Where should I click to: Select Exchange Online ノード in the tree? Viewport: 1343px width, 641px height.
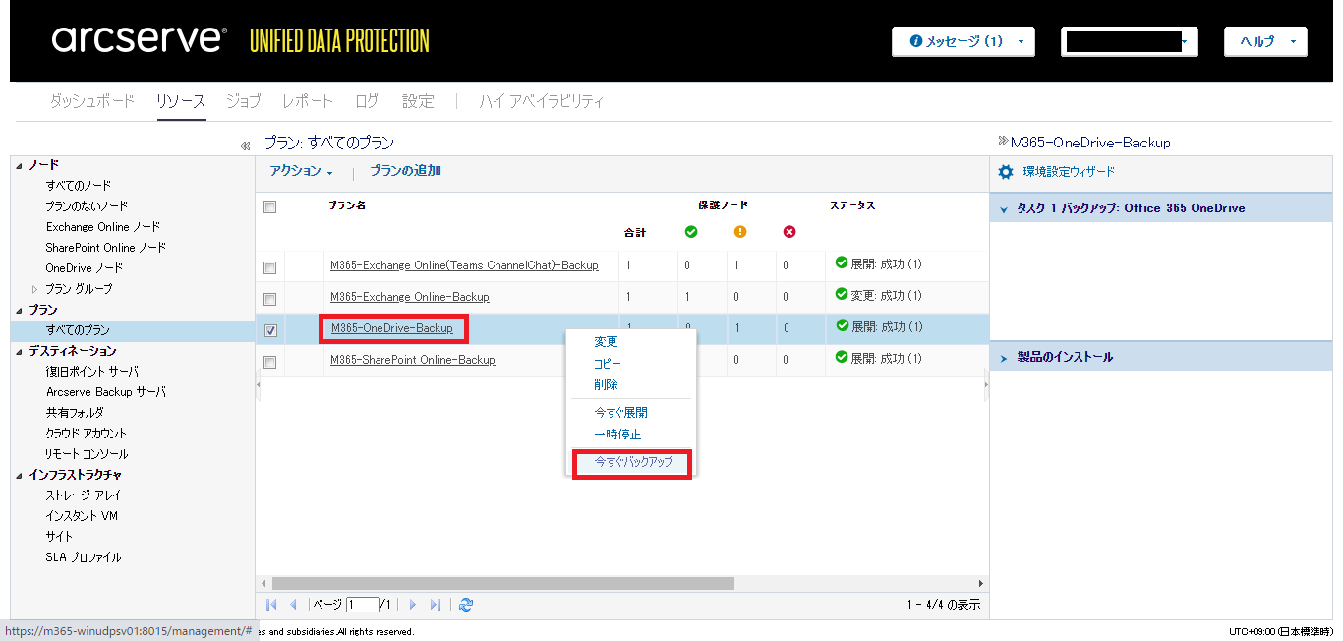pyautogui.click(x=102, y=227)
